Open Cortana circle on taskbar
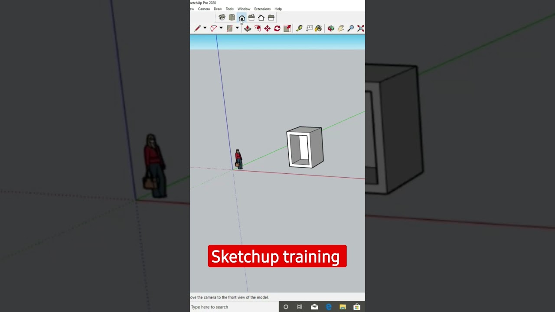The height and width of the screenshot is (312, 555). (286, 307)
